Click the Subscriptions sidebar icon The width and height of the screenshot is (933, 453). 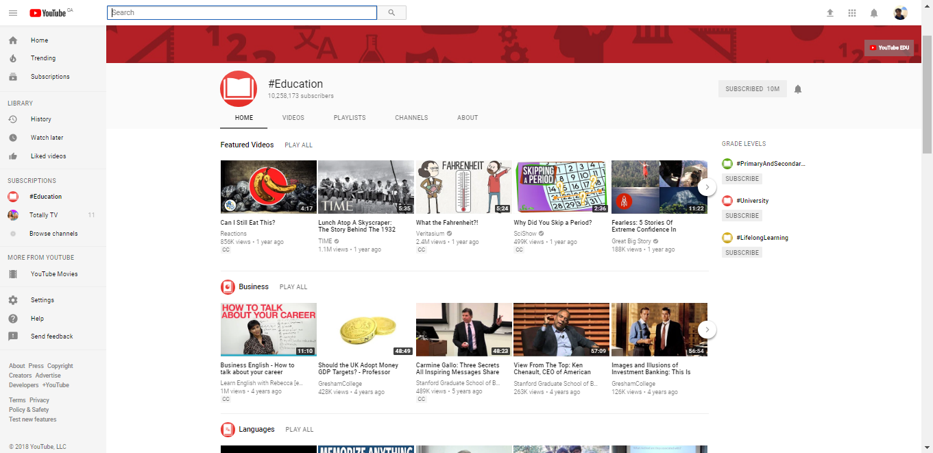13,77
